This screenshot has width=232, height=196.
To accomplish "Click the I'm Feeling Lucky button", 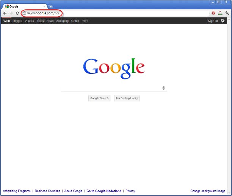I will (127, 98).
